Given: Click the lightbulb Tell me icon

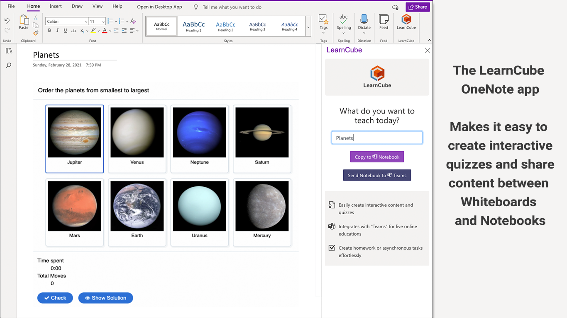Looking at the screenshot, I should click(196, 7).
